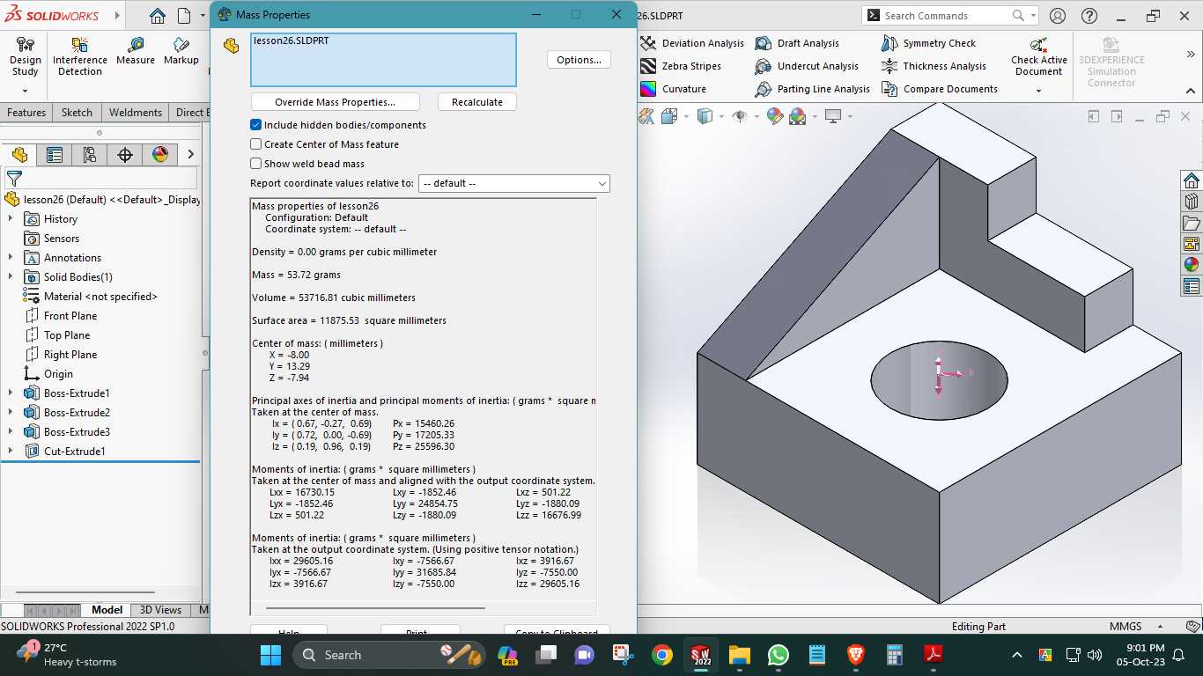Click the Options button

click(579, 60)
